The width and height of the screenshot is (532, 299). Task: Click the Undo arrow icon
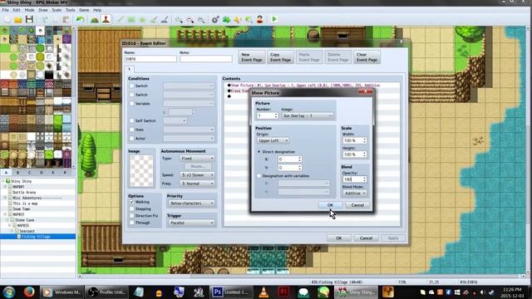[x=80, y=19]
